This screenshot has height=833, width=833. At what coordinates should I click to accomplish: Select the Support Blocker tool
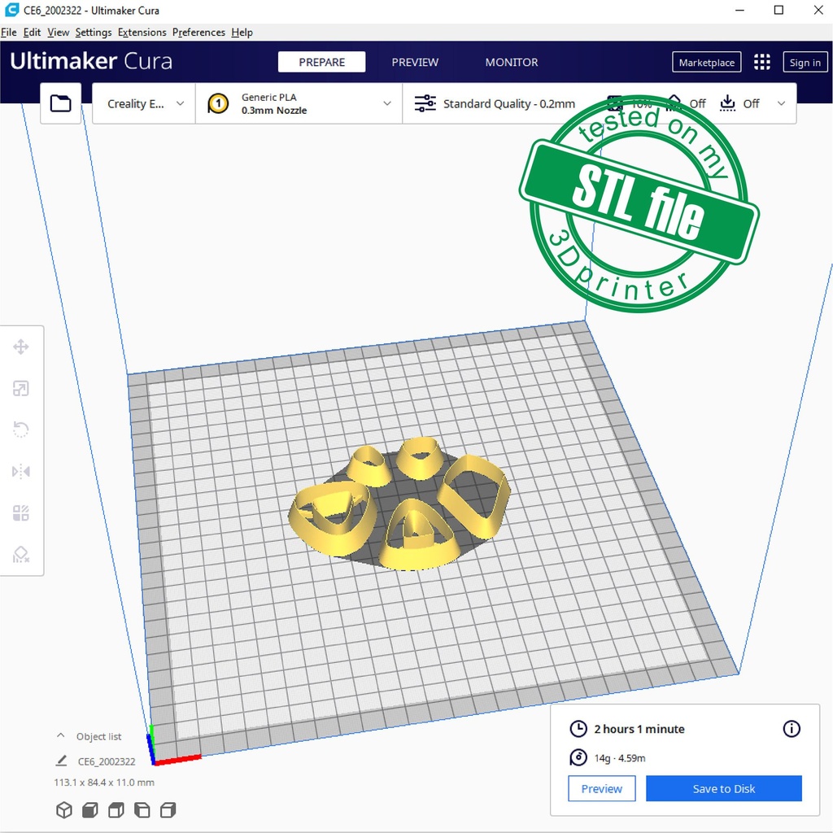pos(21,555)
